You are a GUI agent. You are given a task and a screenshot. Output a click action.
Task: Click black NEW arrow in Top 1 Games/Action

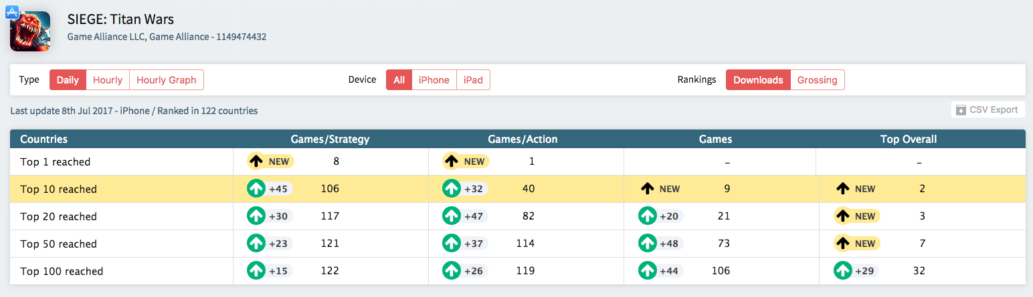point(452,162)
